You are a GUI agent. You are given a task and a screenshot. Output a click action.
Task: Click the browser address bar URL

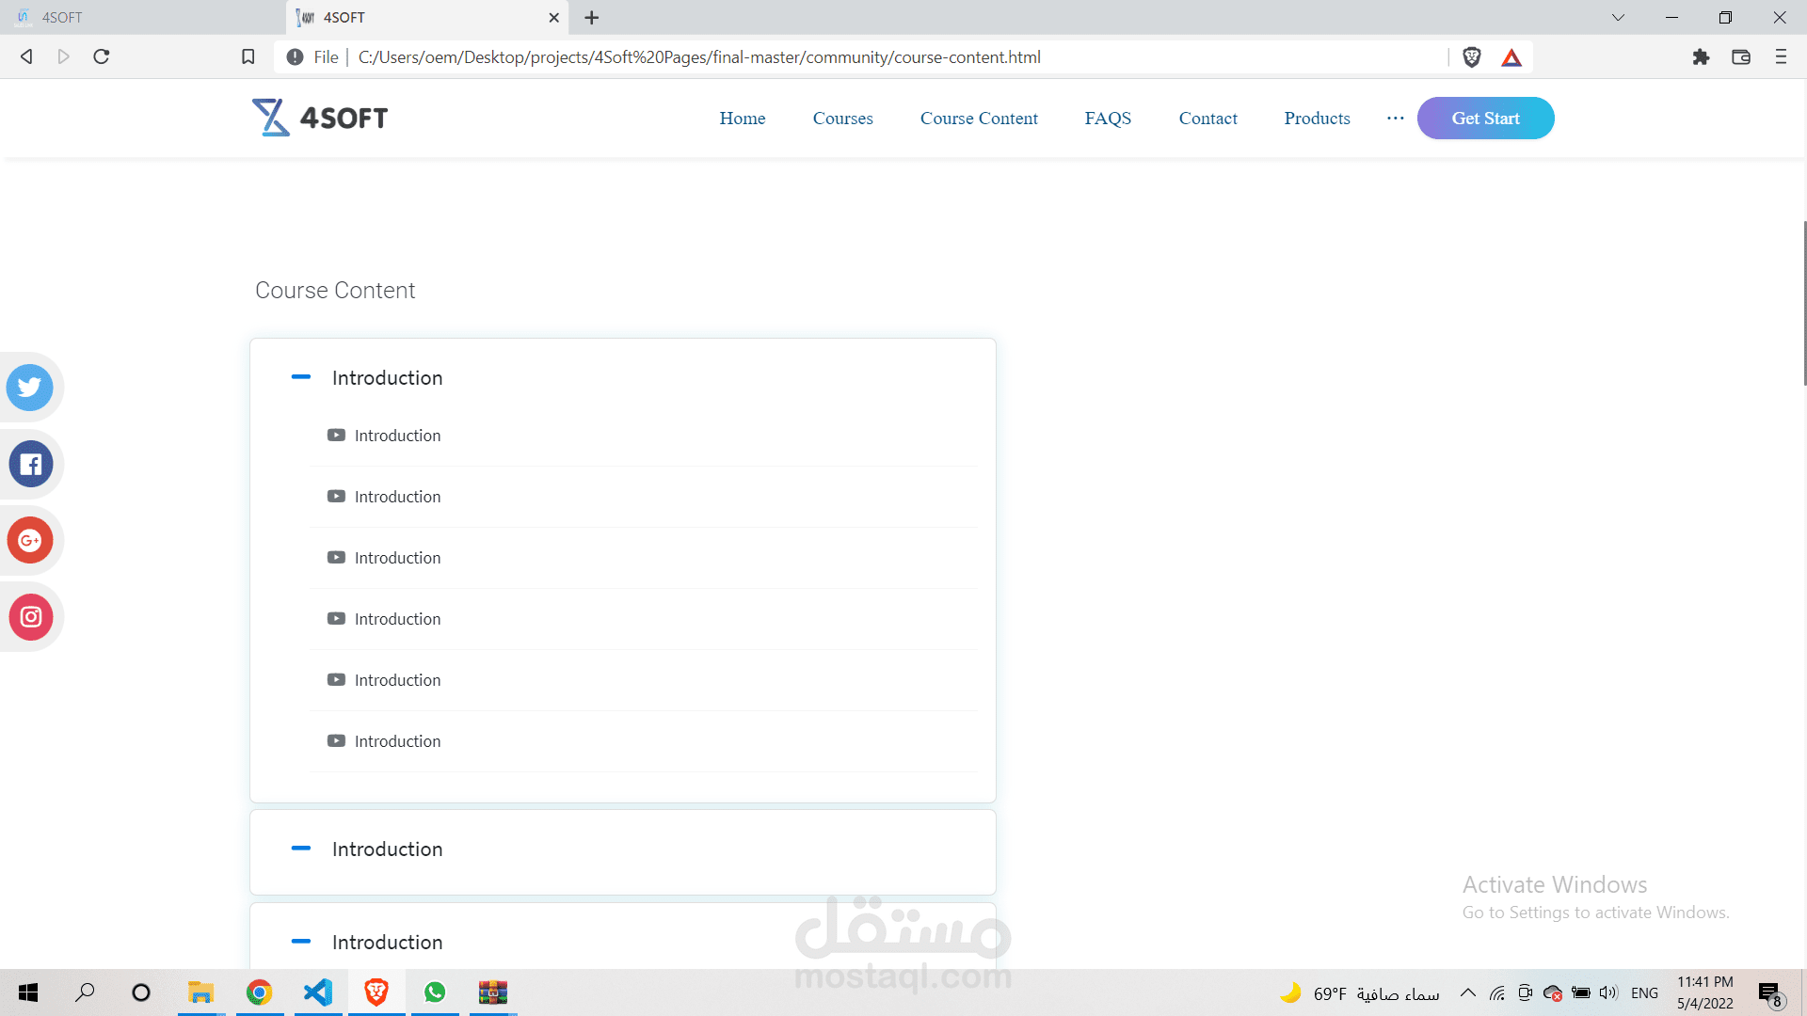point(698,57)
